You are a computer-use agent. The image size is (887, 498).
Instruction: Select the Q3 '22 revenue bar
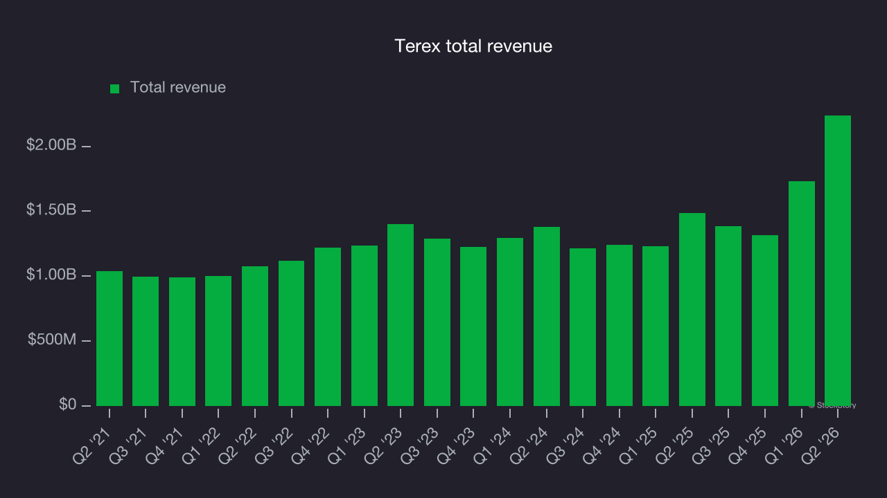(x=292, y=333)
